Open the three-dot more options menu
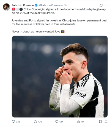 (x=106, y=5)
